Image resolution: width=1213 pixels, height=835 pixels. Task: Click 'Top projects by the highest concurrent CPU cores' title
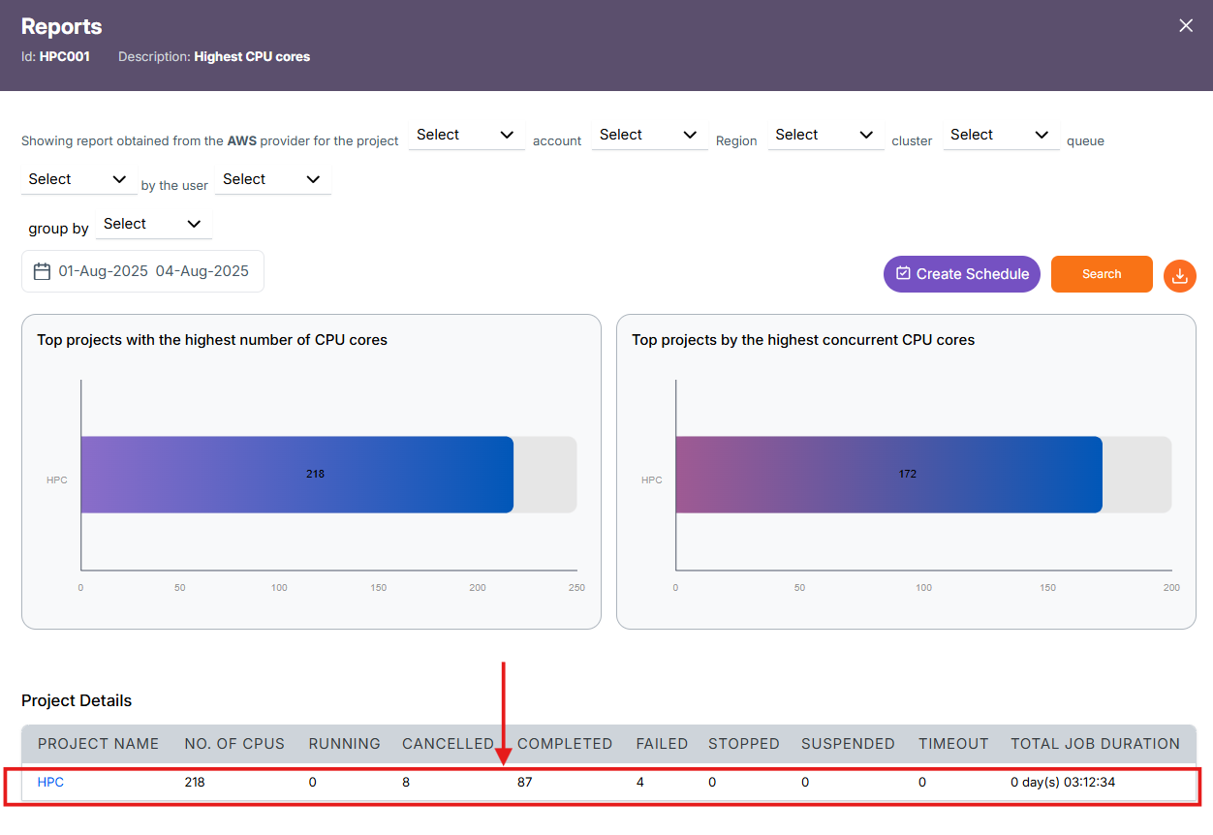click(803, 340)
